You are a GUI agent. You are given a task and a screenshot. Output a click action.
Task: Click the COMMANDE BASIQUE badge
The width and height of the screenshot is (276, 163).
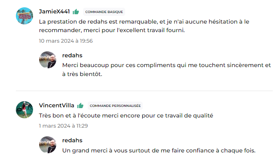click(104, 12)
